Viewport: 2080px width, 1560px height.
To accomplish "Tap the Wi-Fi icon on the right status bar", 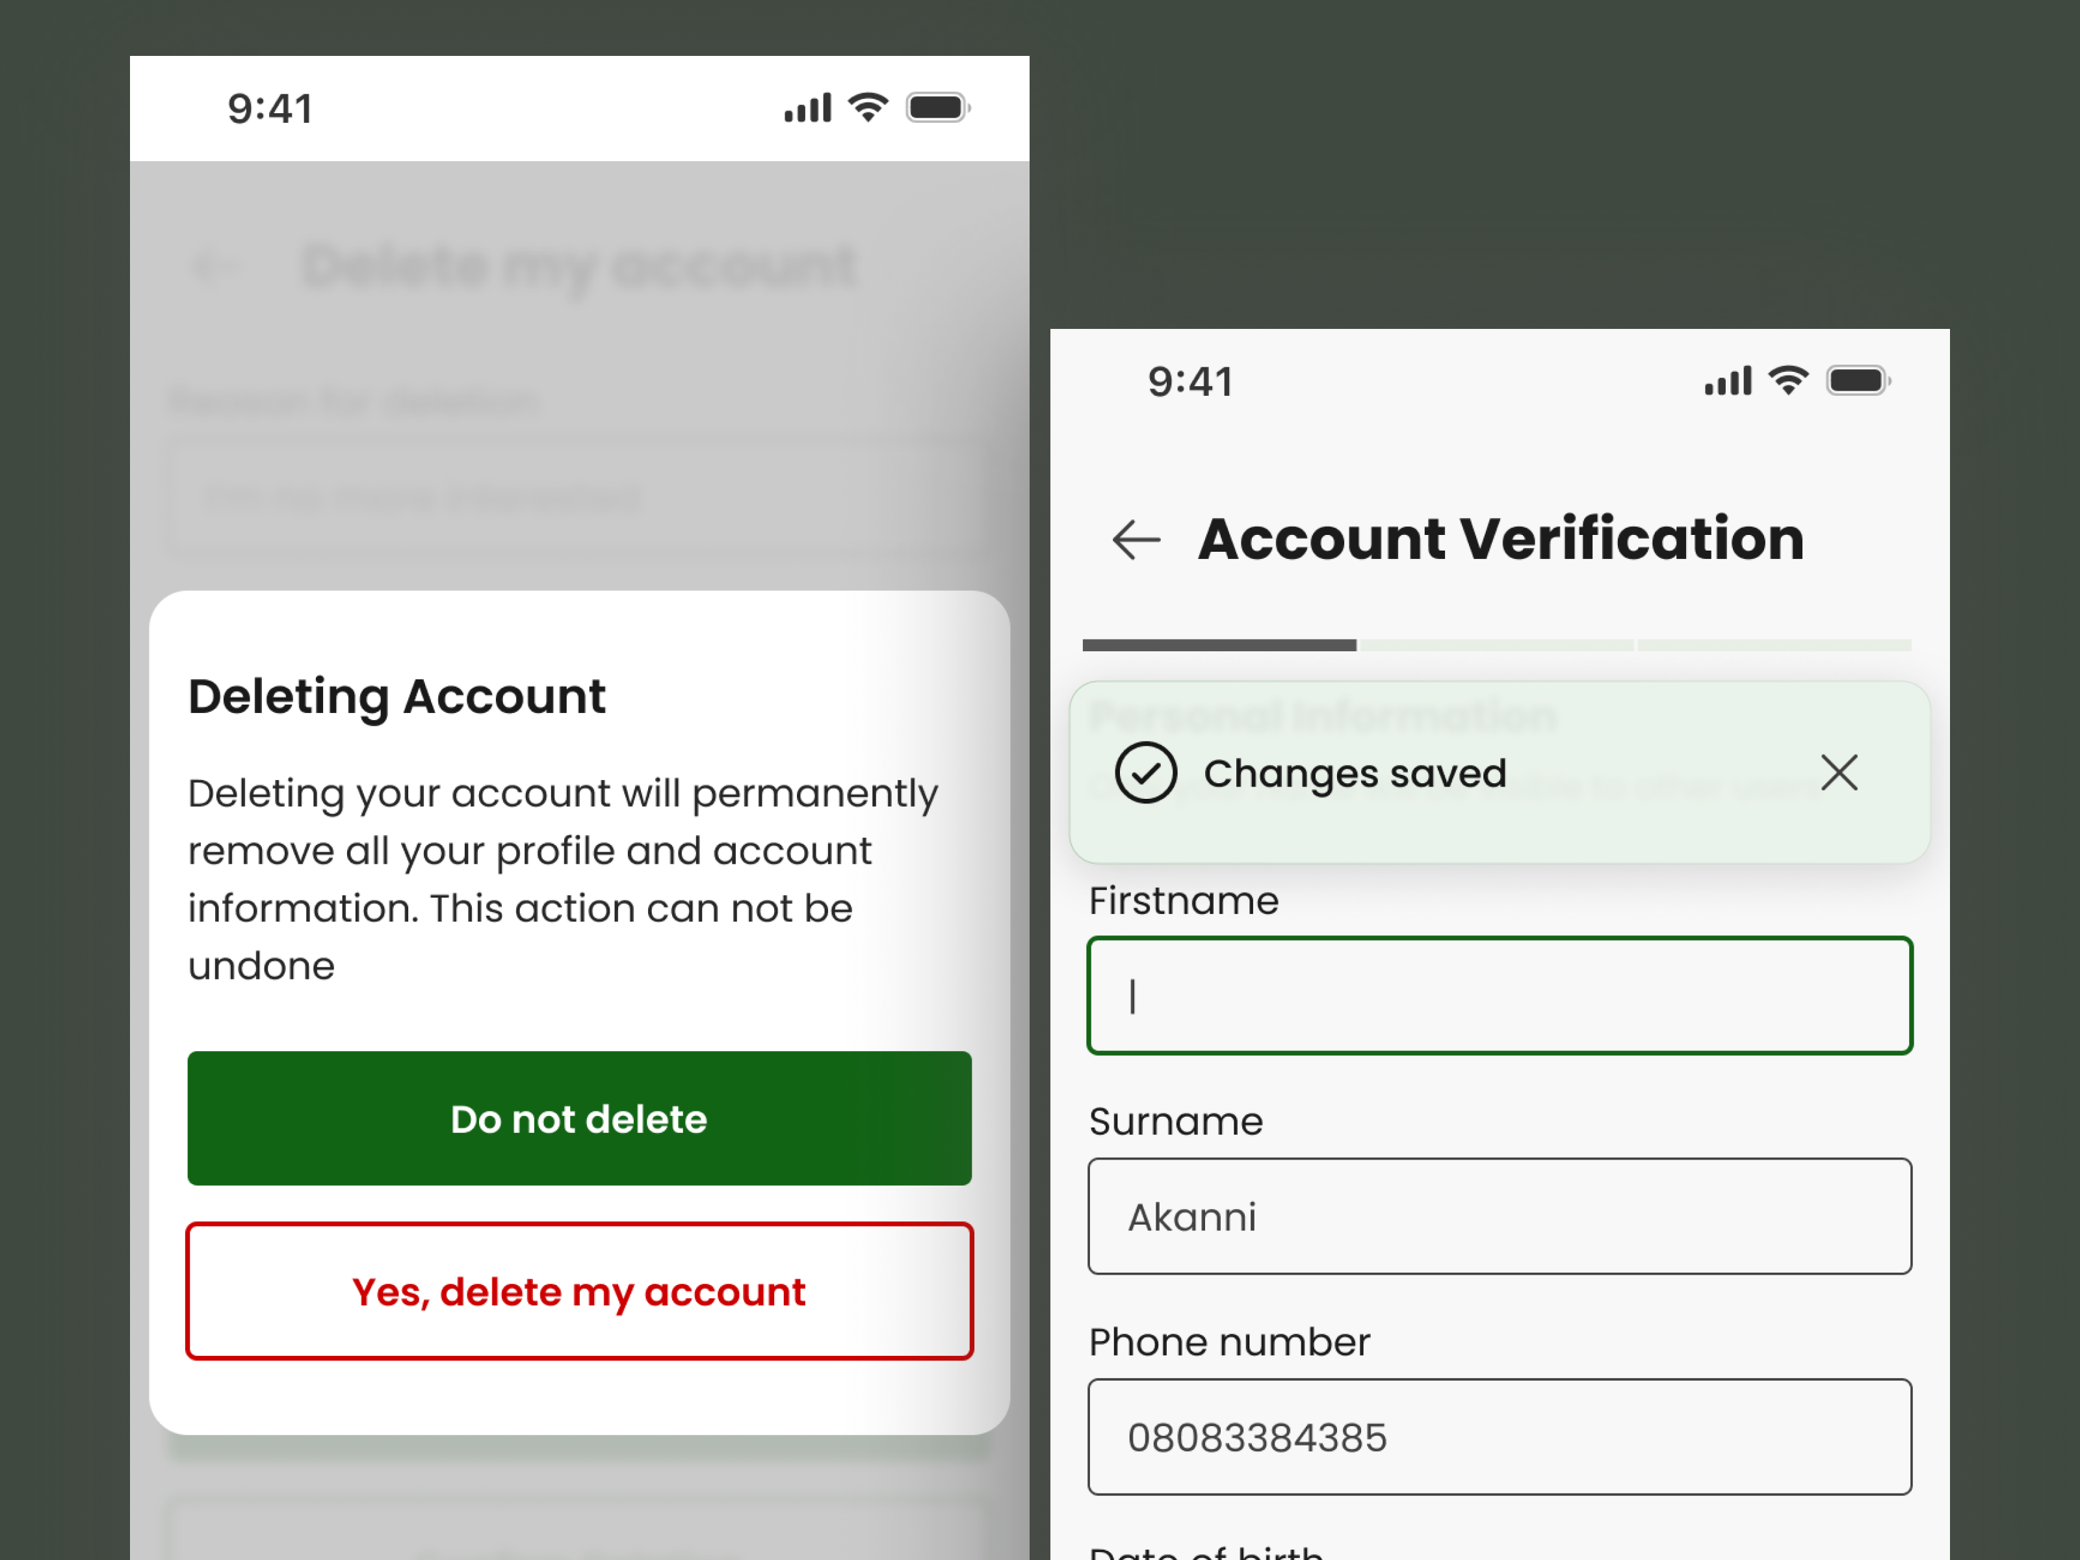I will pos(1789,380).
